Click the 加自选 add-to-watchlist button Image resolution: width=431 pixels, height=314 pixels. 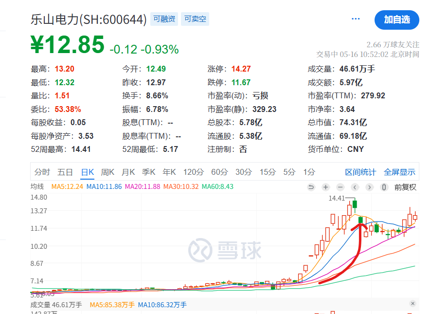click(396, 19)
